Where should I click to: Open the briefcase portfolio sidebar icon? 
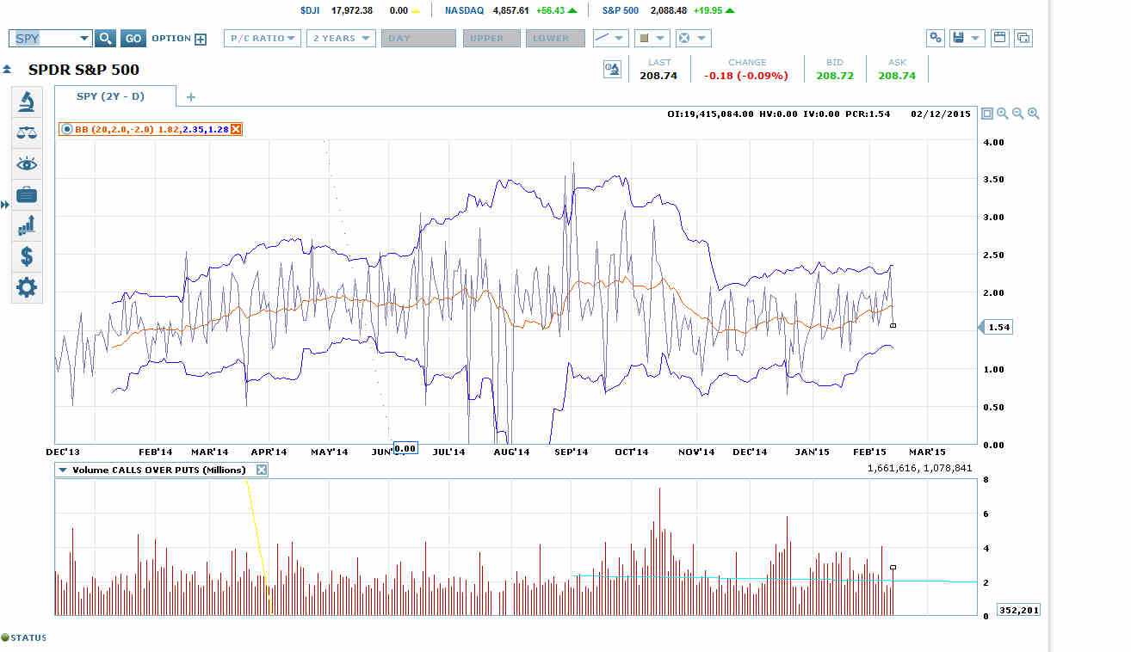tap(27, 194)
